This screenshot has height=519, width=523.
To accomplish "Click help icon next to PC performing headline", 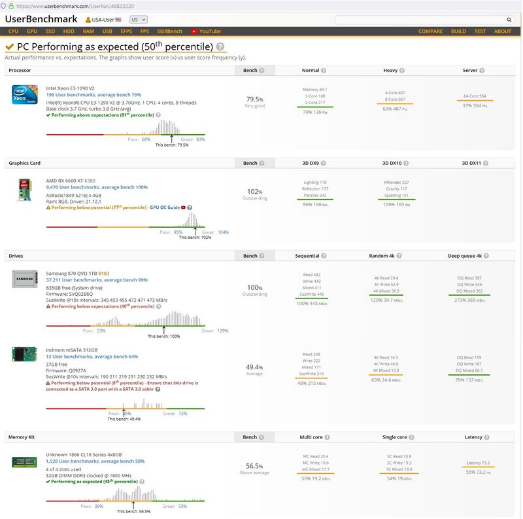I will 220,46.
